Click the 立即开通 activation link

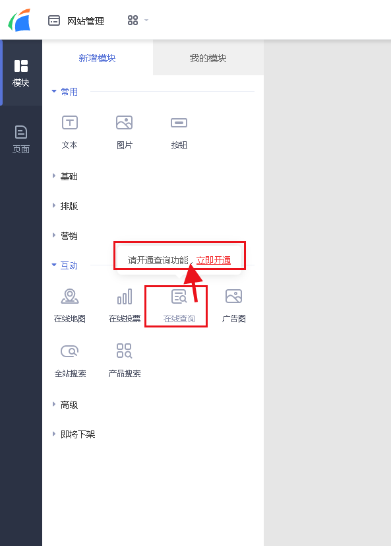tap(214, 261)
